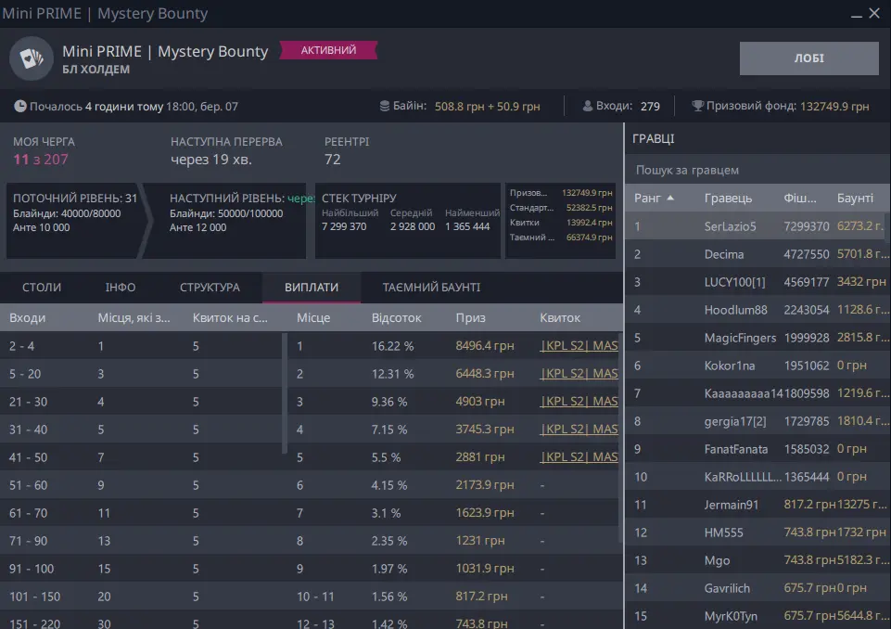Screen dimensions: 891x629
Task: Sort players by Фішки column header
Action: click(x=800, y=199)
